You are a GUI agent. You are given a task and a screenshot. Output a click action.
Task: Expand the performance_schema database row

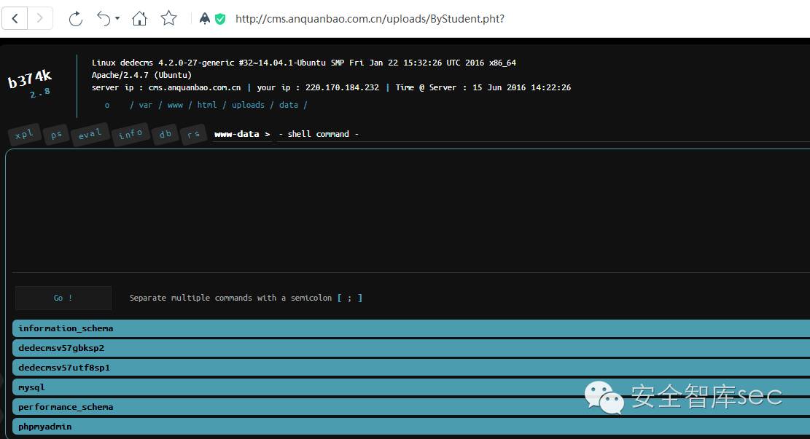[x=411, y=406]
